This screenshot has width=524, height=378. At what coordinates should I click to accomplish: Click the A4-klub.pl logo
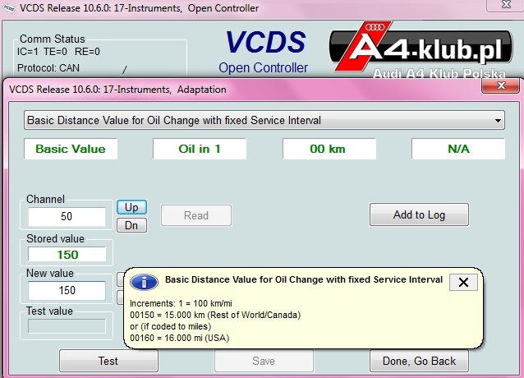tap(421, 49)
